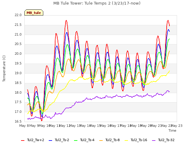
Task: Click the 18.5 y-axis tick label
Action: point(18,83)
